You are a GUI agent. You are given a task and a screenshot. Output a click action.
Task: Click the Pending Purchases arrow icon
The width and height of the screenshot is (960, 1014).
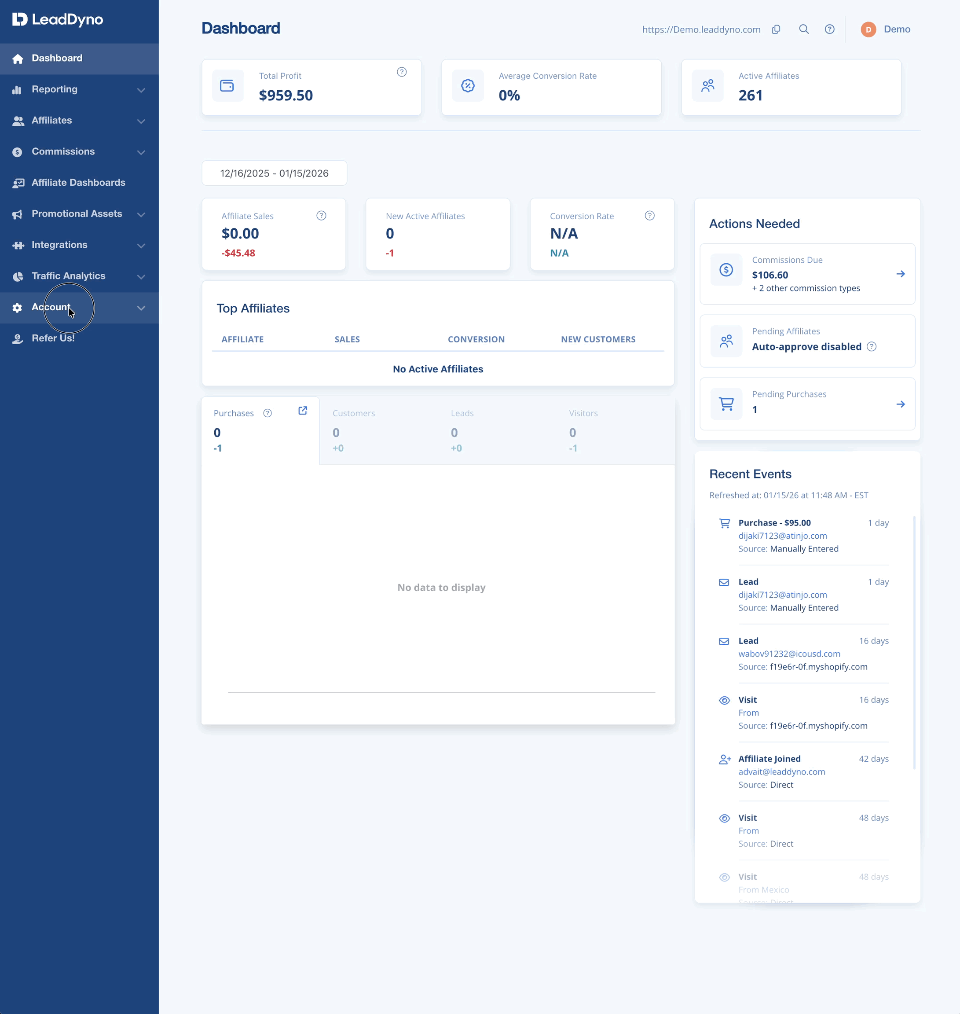tap(901, 404)
